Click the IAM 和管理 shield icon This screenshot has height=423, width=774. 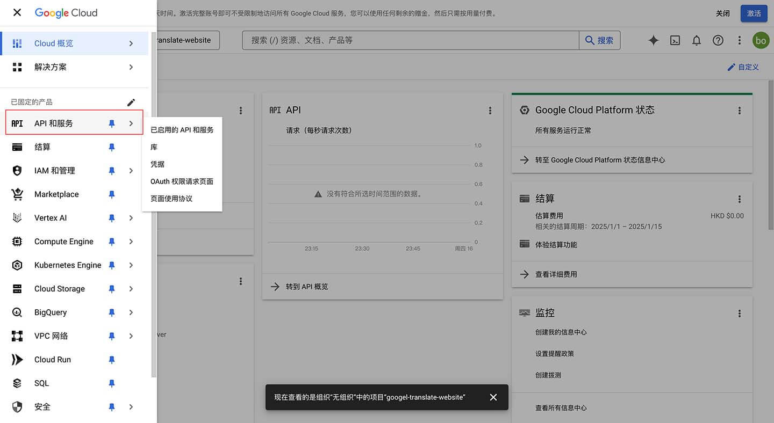click(17, 171)
